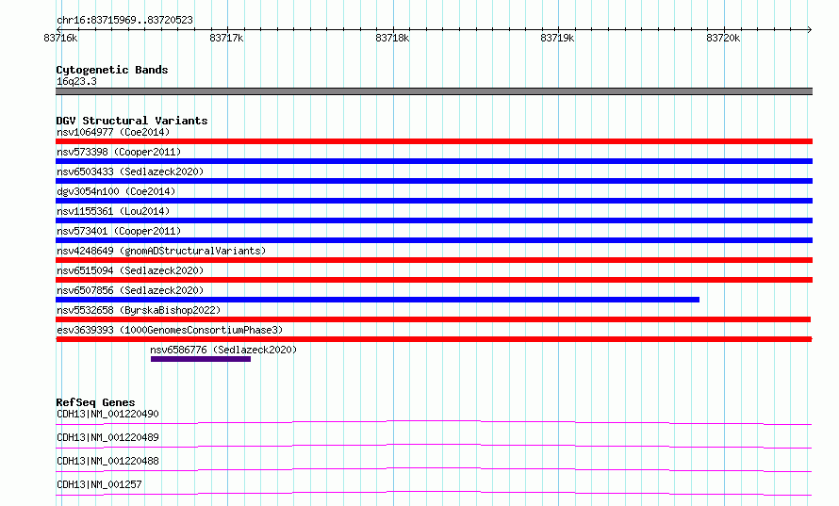The height and width of the screenshot is (506, 839).
Task: Click the CDH13|NM_001220488 transcript label
Action: tap(107, 461)
